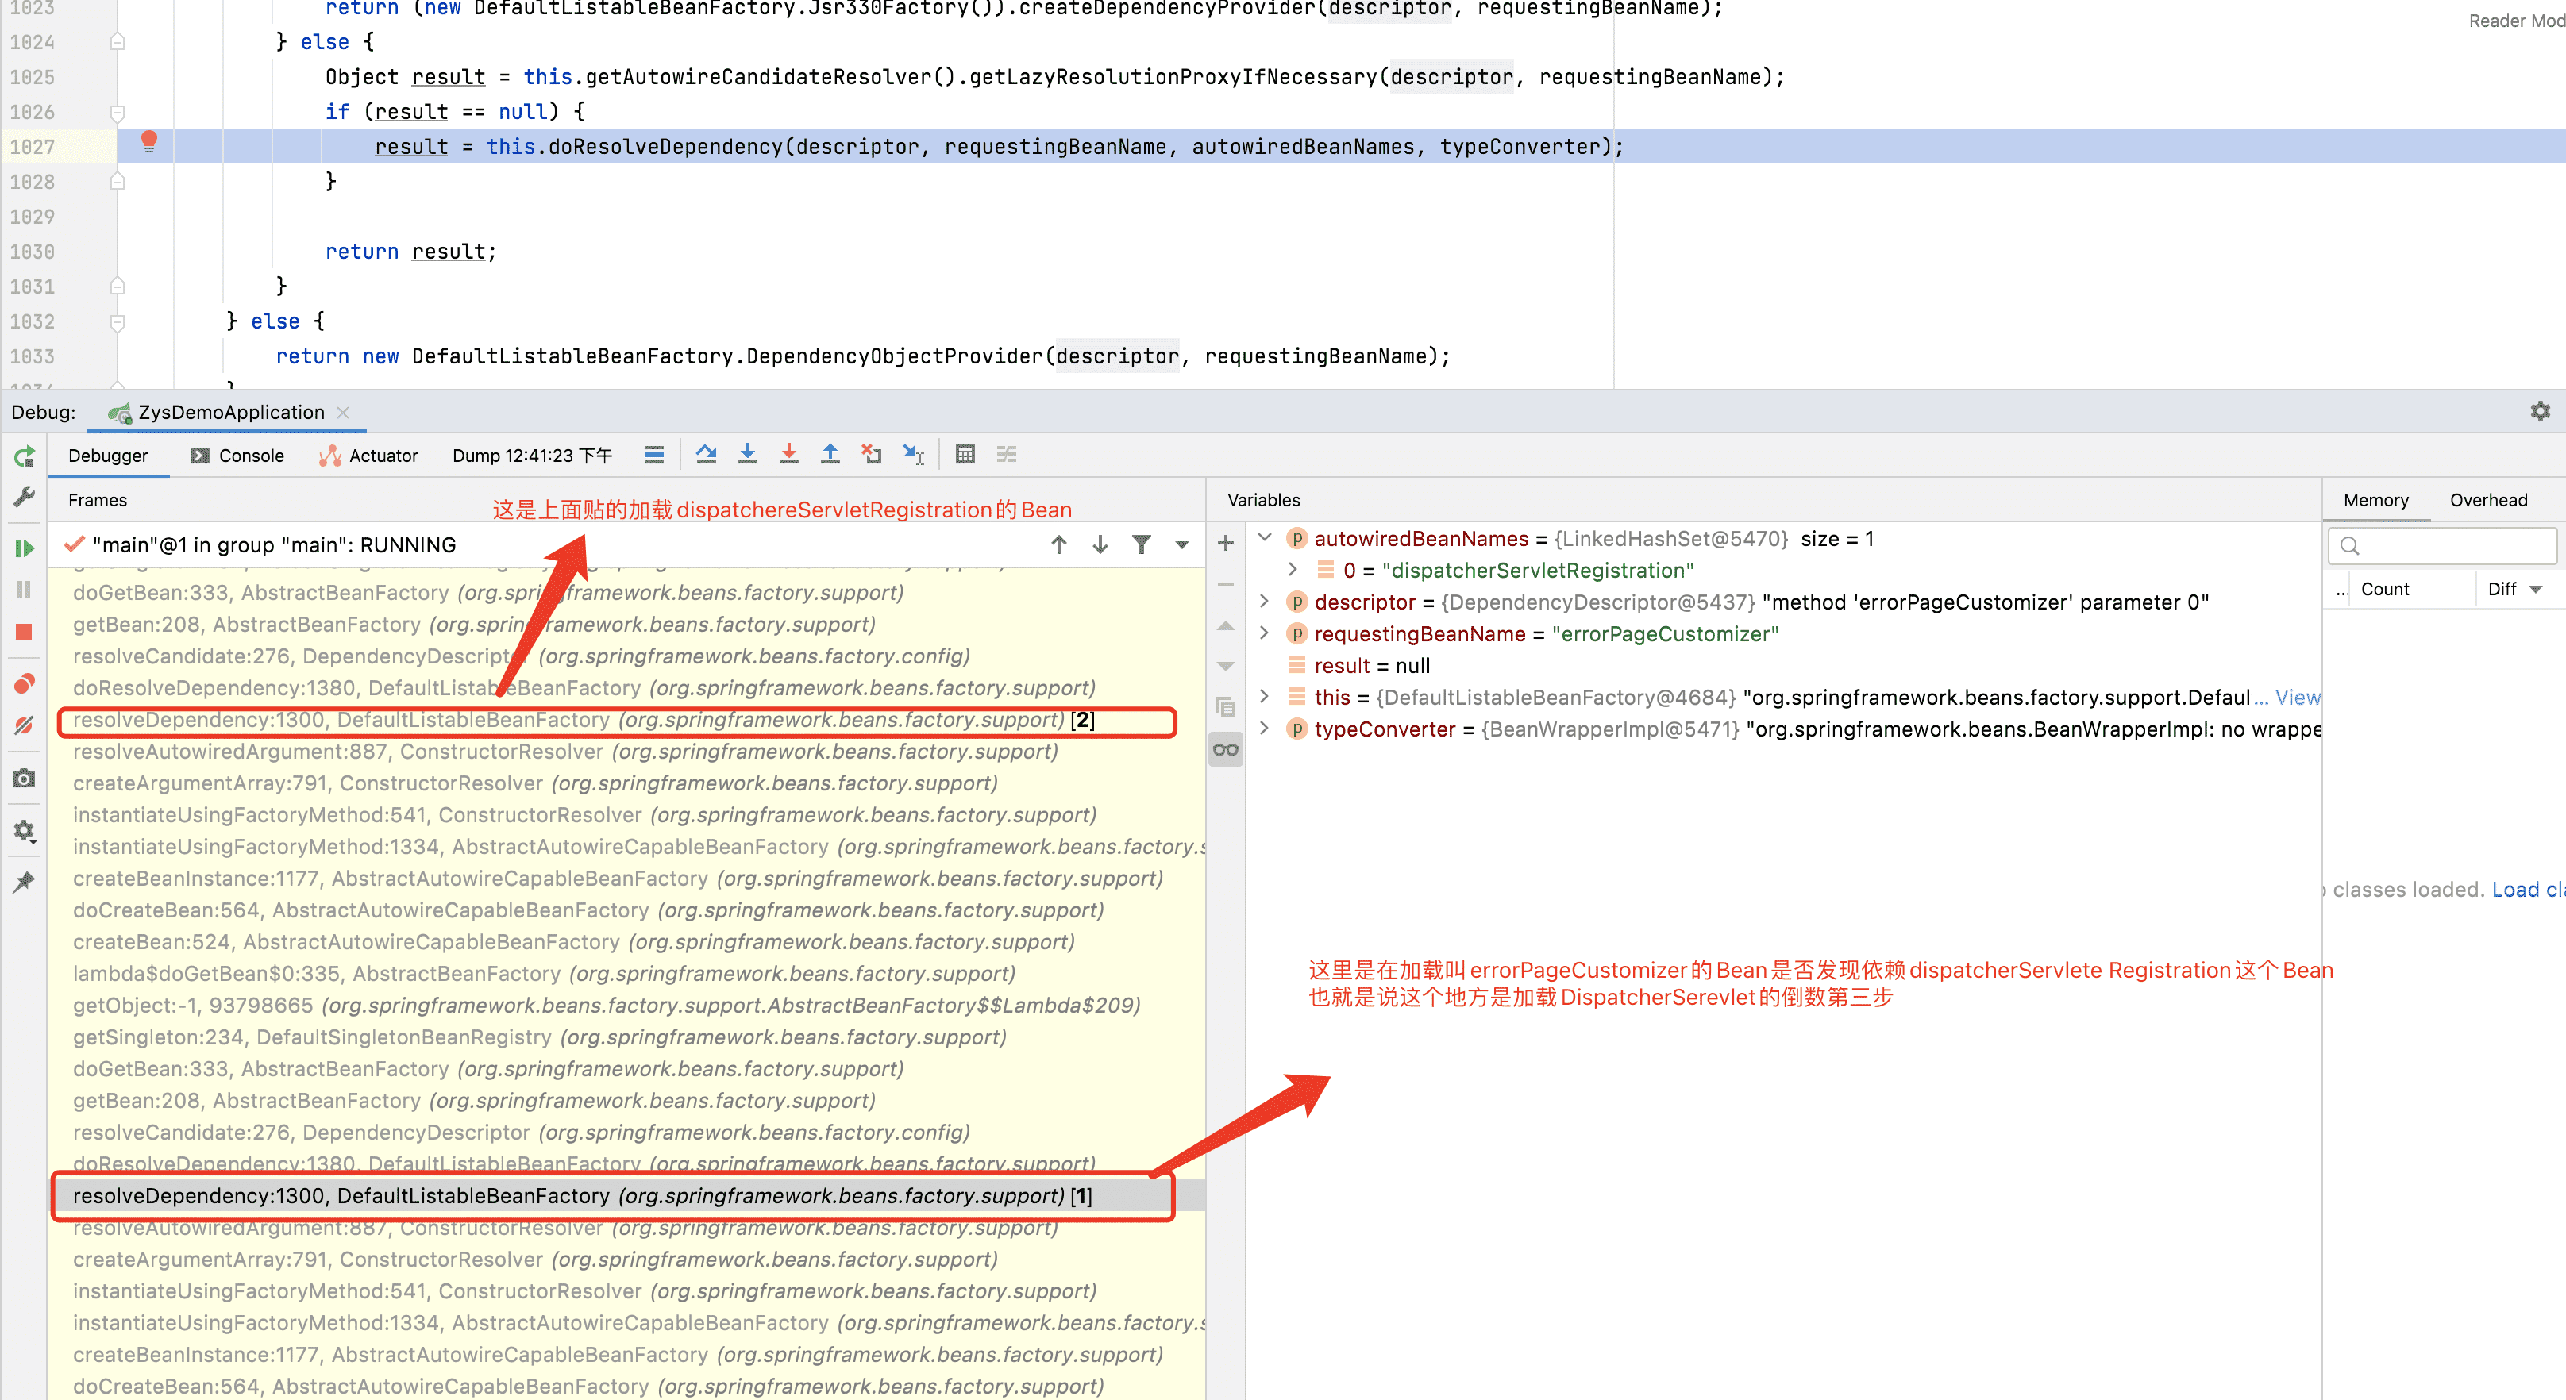Toggle the glasses Show Watches icon
Viewport: 2566px width, 1400px height.
pyautogui.click(x=1225, y=748)
